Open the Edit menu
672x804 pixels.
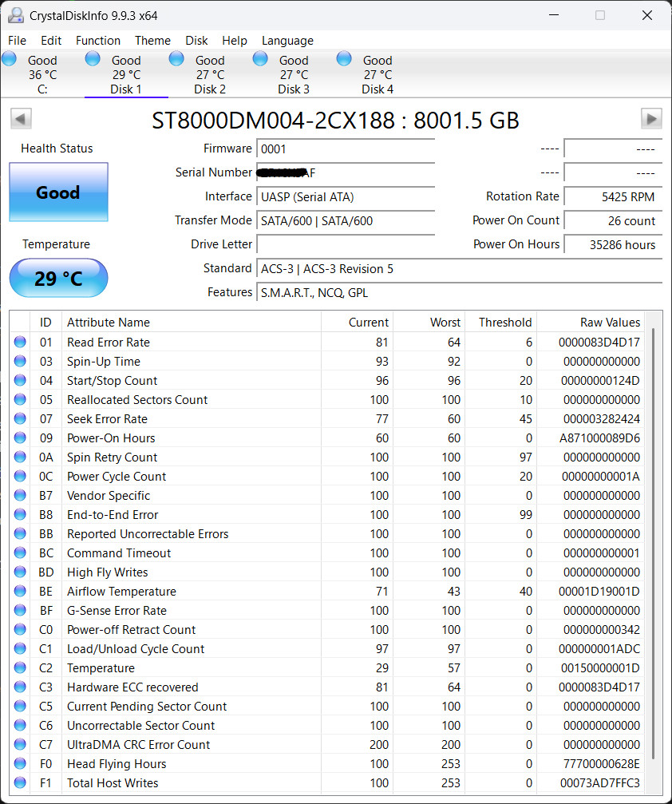(51, 41)
